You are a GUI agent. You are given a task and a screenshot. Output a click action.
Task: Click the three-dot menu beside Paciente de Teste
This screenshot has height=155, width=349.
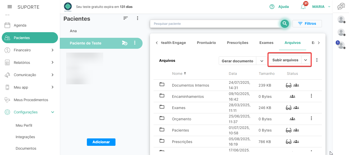(x=135, y=43)
